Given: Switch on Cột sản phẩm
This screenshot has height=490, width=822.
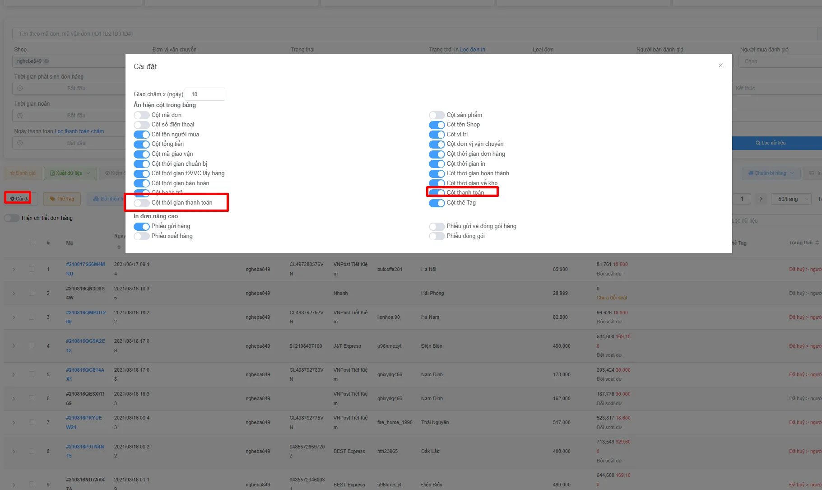Looking at the screenshot, I should (x=437, y=115).
